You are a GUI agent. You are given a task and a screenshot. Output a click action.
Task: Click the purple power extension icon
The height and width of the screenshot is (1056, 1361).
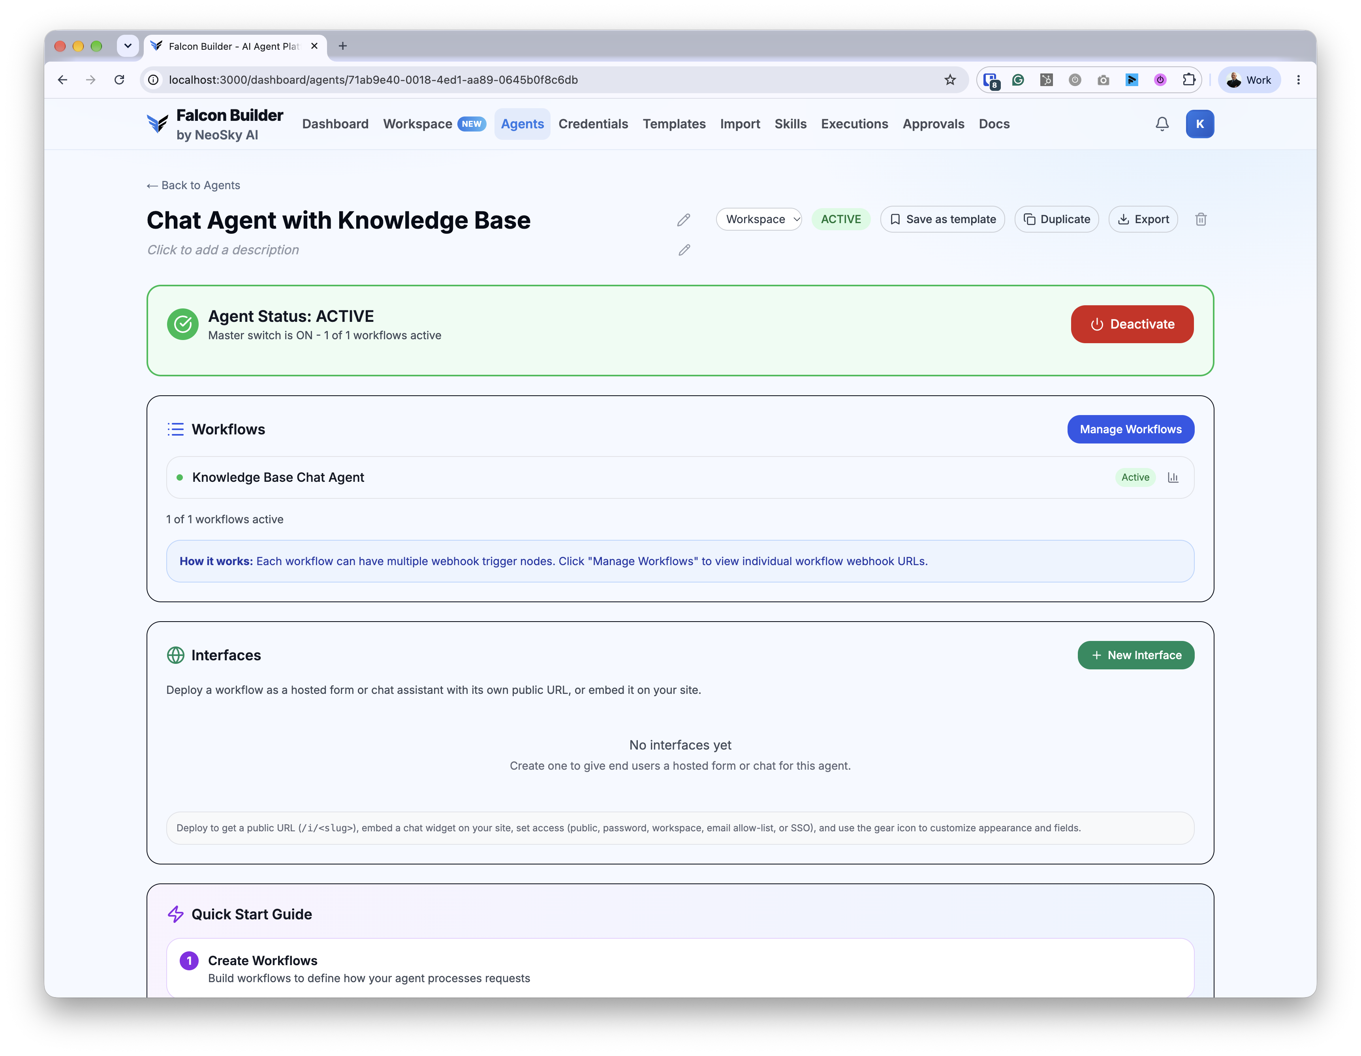coord(1160,80)
